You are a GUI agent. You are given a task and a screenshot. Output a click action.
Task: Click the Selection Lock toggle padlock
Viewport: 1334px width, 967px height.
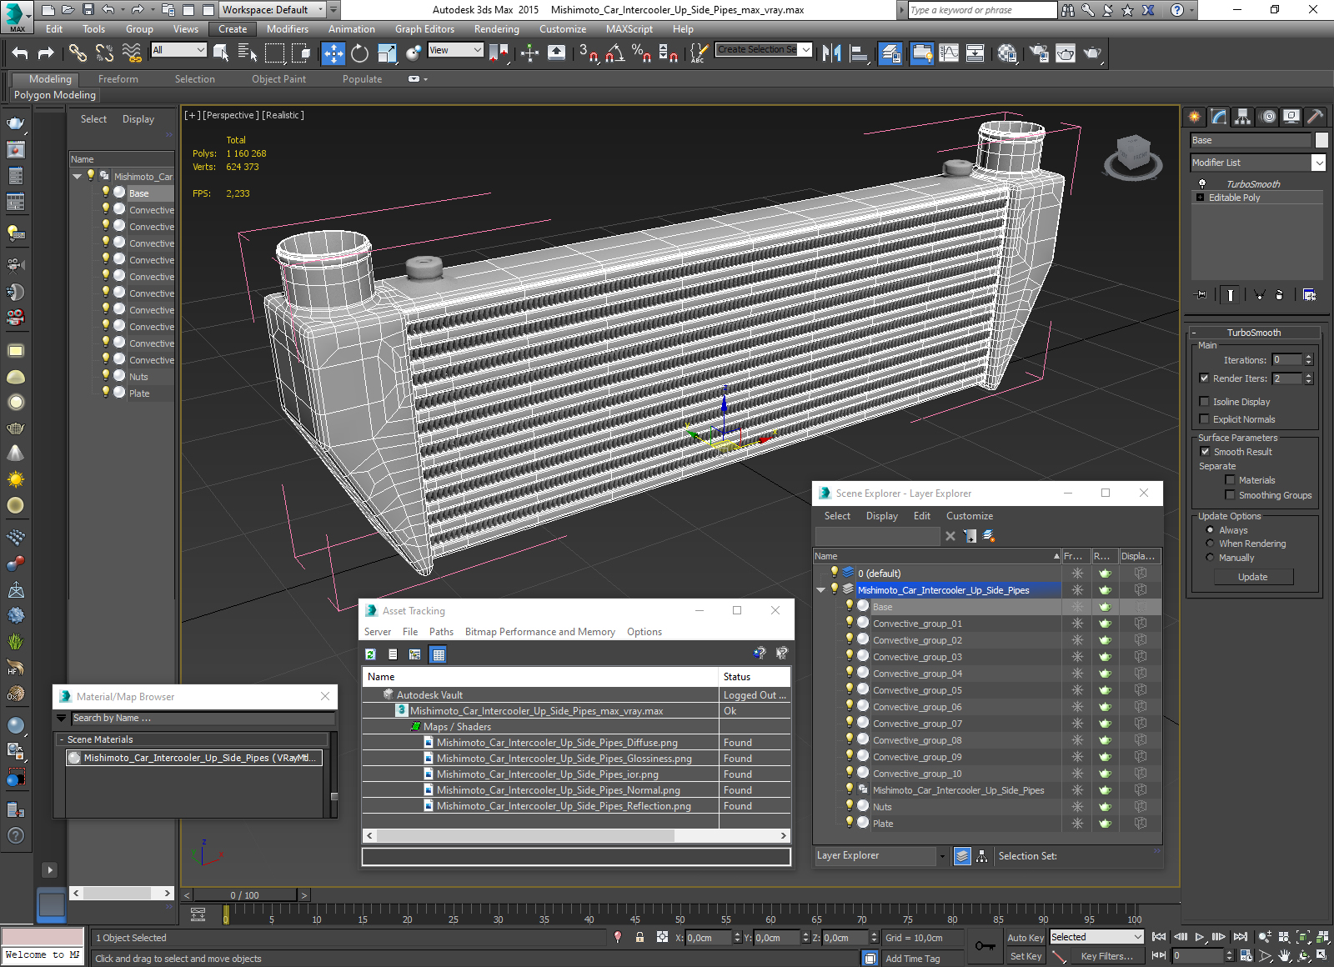pos(639,937)
